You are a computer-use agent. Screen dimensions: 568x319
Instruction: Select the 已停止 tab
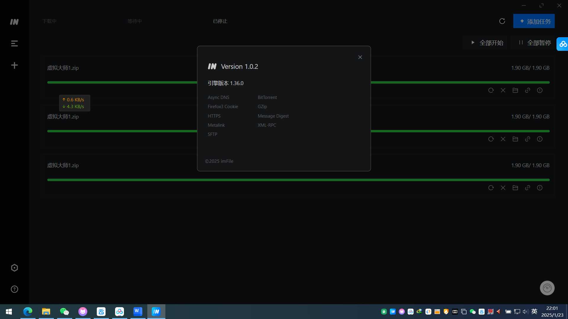tap(220, 21)
